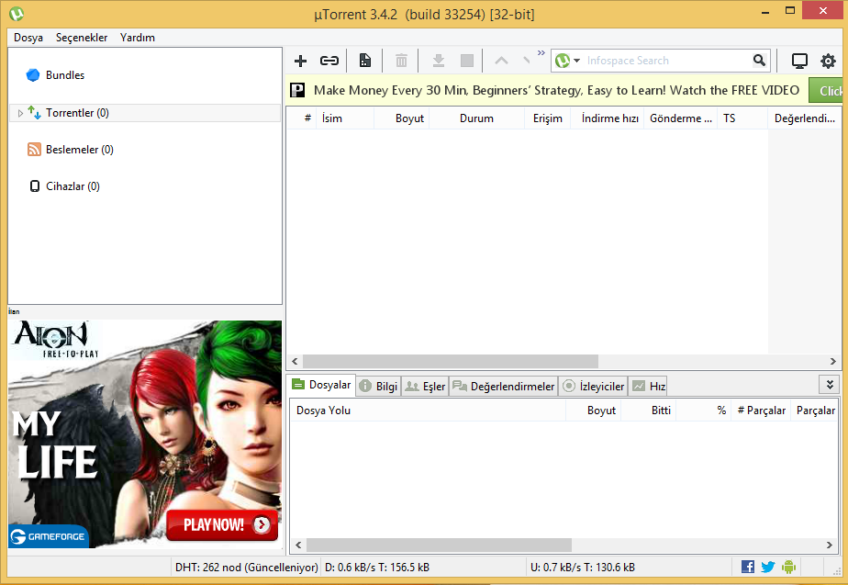Open the Dosya menu
This screenshot has height=585, width=848.
pyautogui.click(x=28, y=38)
